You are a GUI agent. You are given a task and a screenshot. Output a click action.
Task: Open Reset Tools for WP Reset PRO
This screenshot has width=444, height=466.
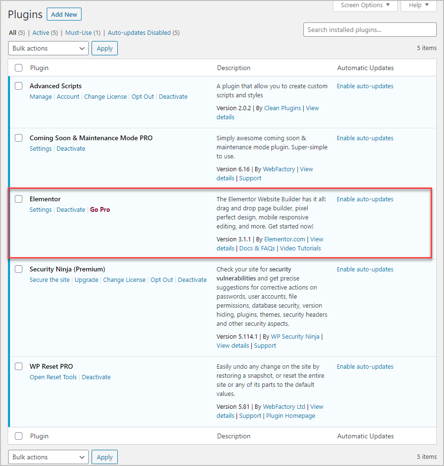(53, 377)
